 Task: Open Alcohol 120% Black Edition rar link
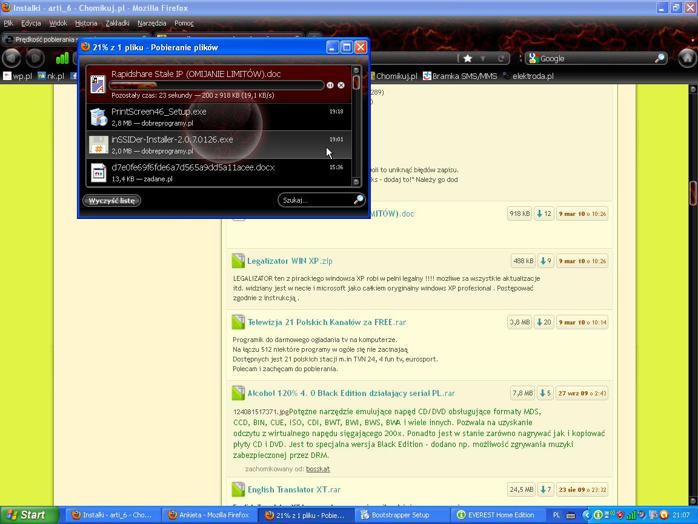pos(351,394)
